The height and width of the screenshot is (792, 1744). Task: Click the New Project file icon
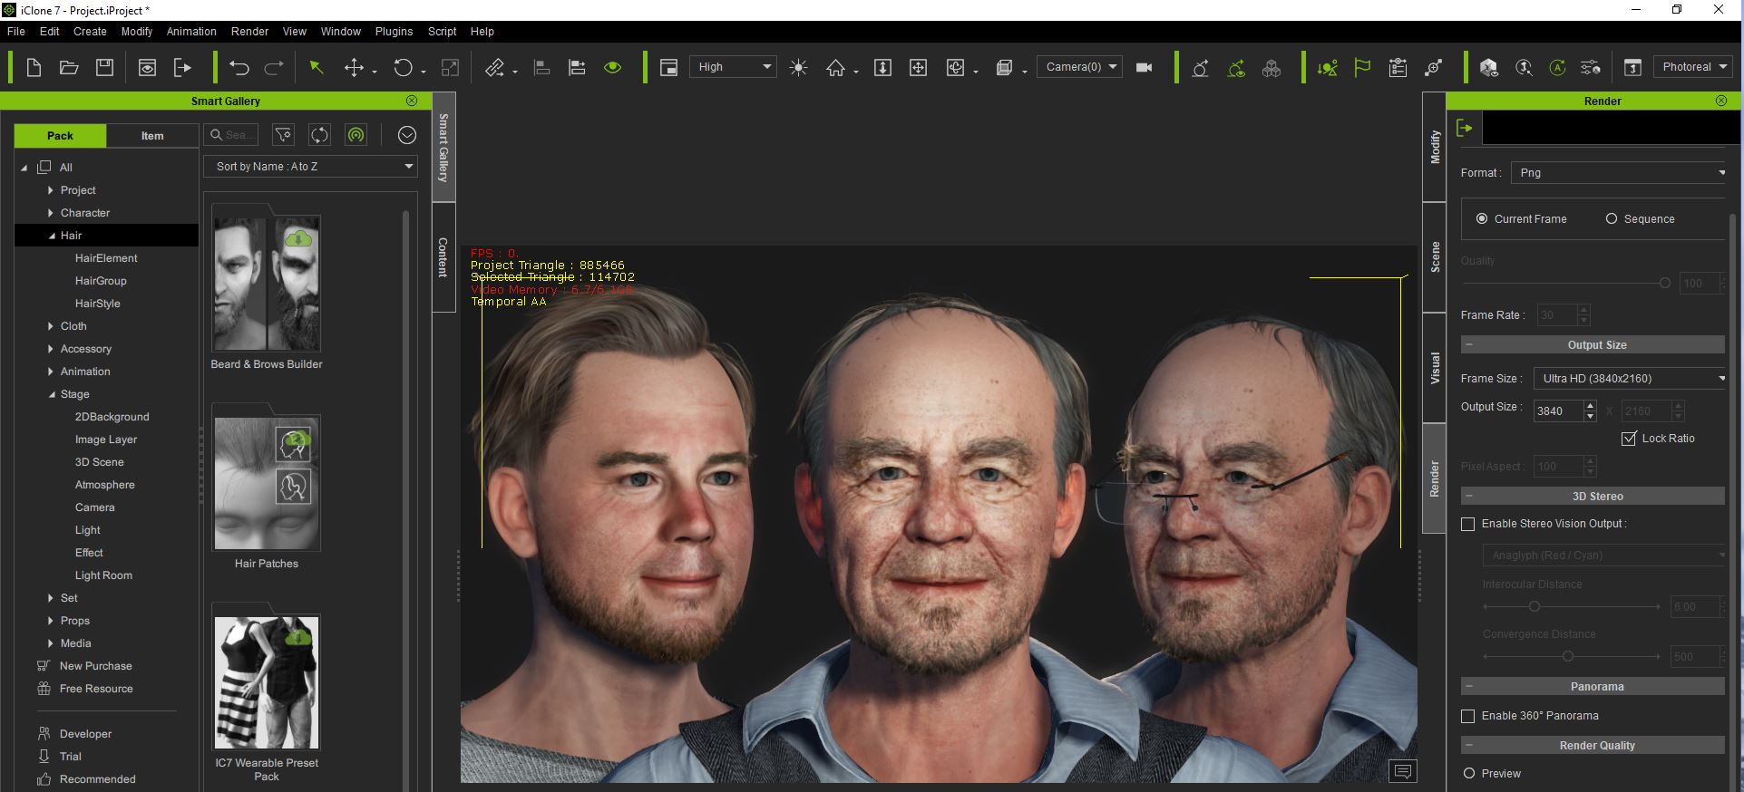pos(34,67)
